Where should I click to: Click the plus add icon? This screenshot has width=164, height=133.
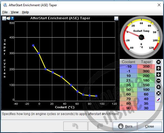point(159,87)
